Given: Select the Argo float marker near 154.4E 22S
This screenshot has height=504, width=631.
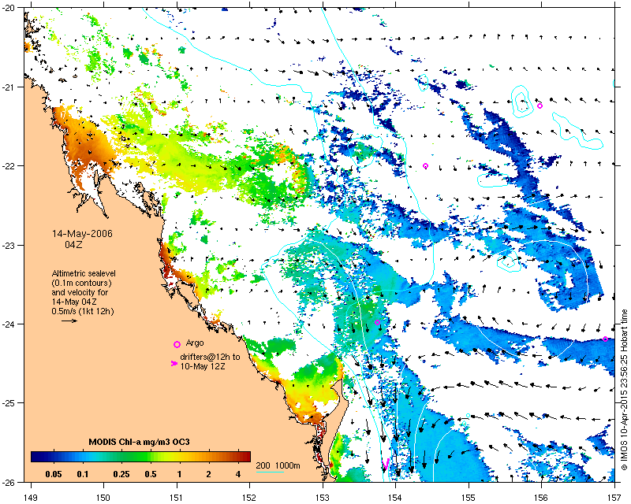Looking at the screenshot, I should tap(425, 166).
